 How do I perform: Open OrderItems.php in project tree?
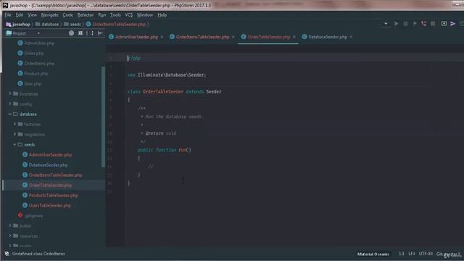36,63
